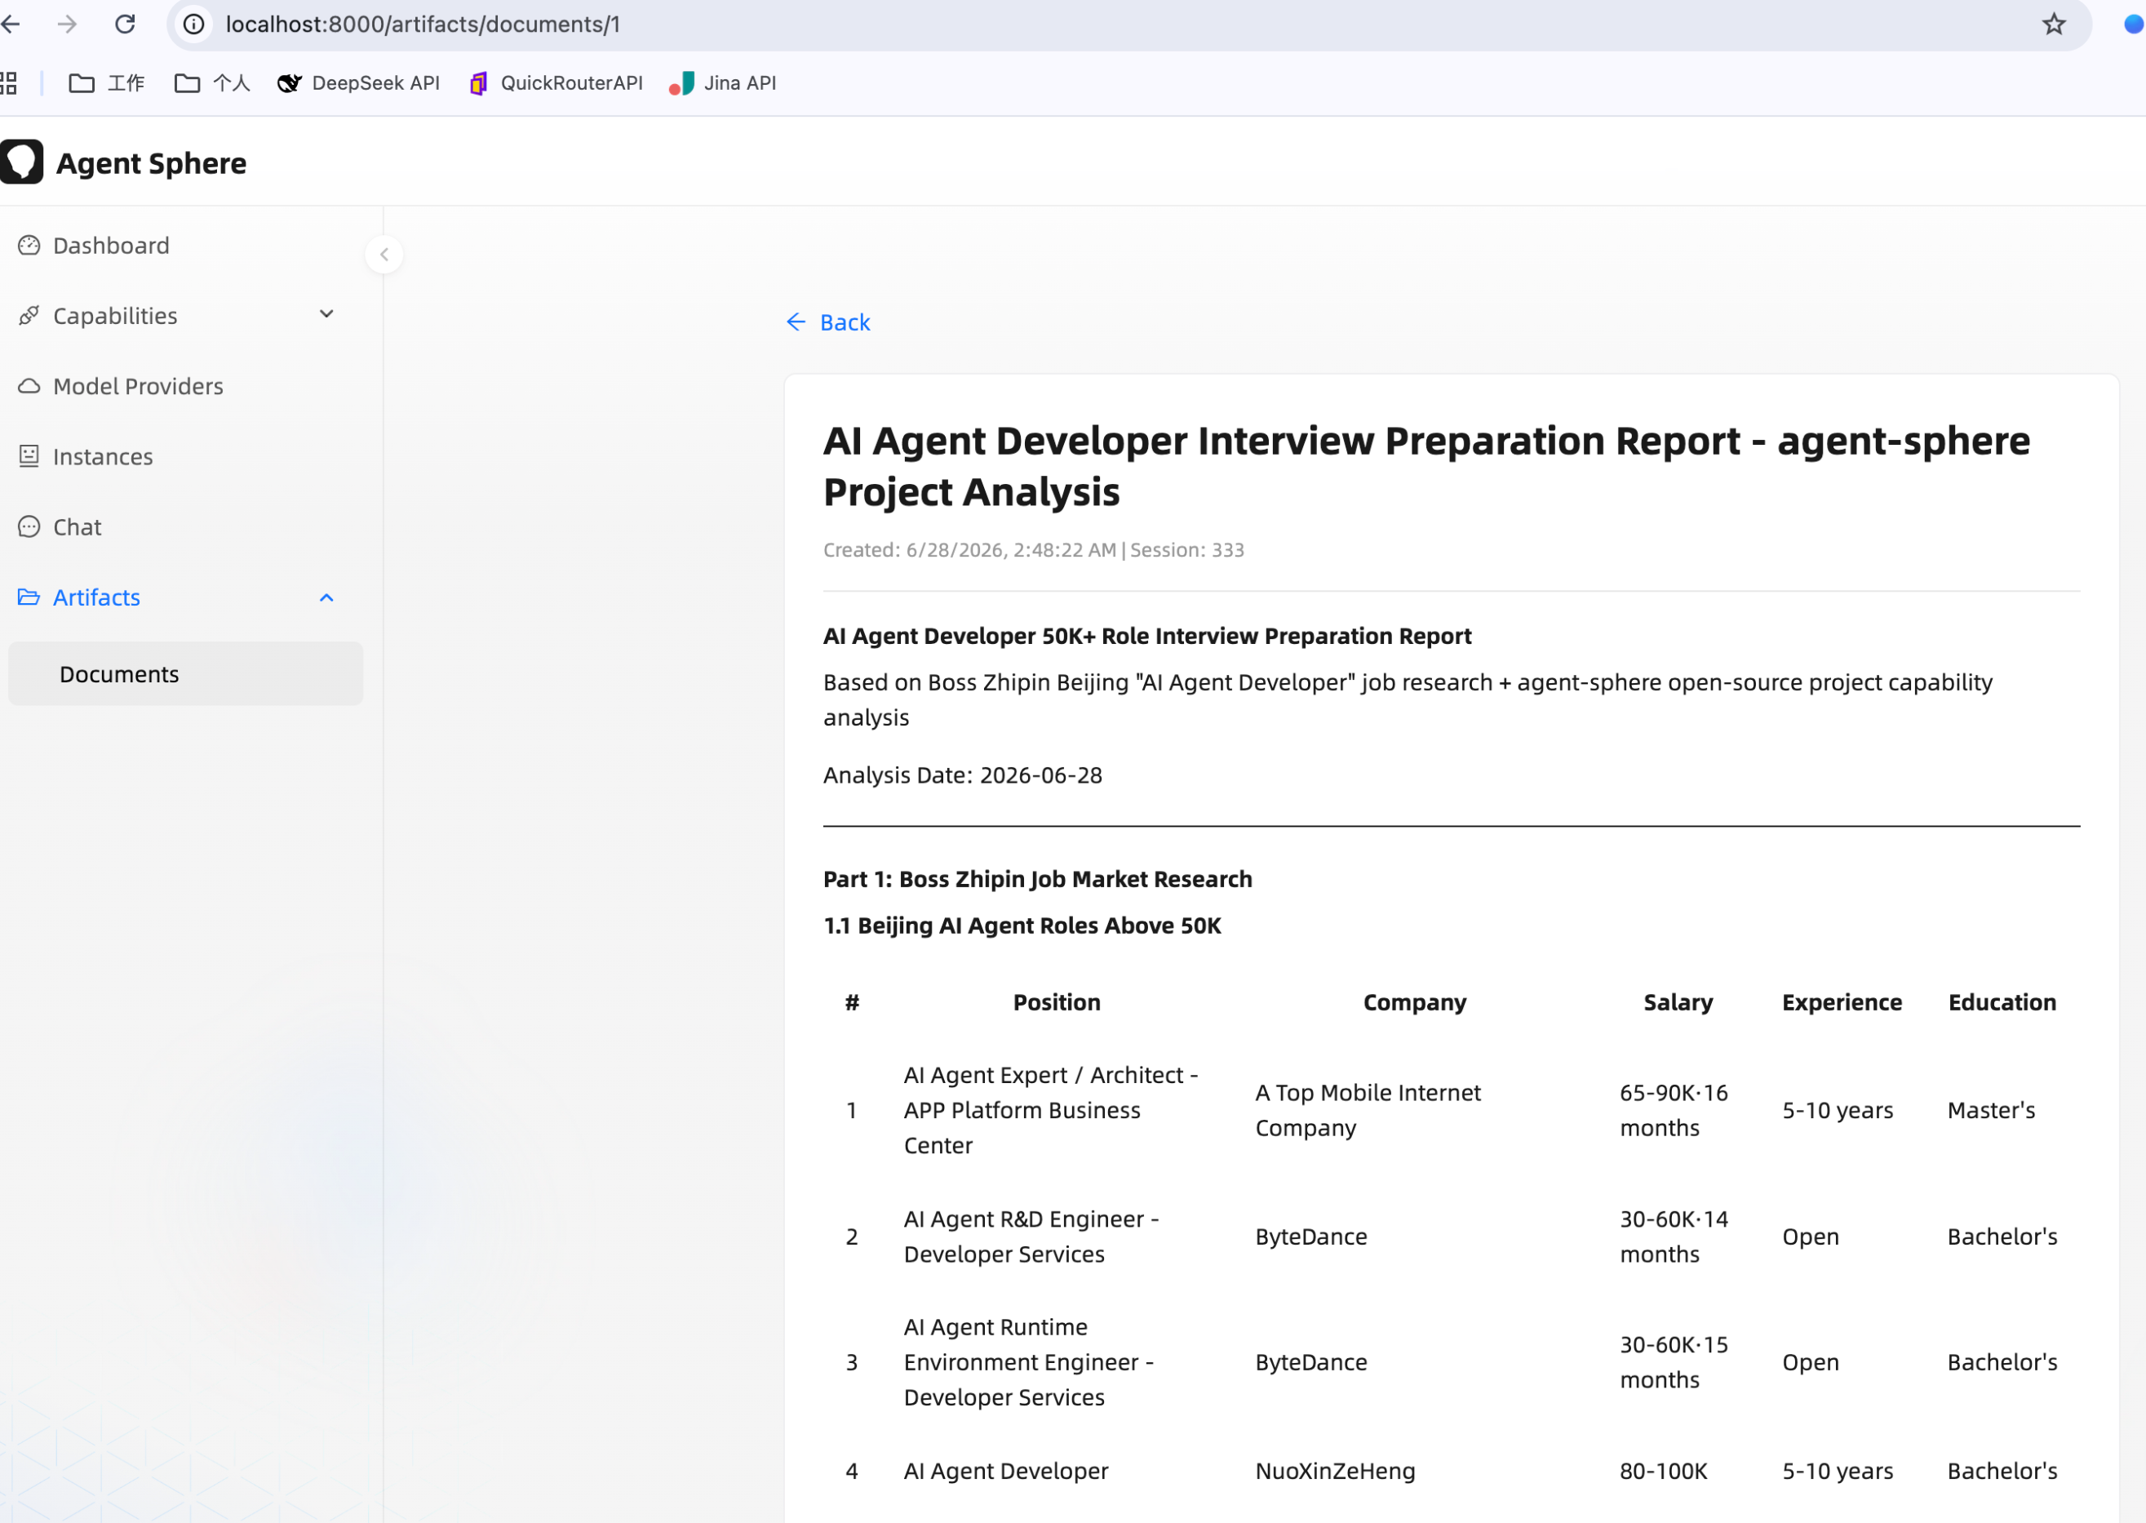Collapse the sidebar with the round arrow button
The image size is (2146, 1523).
(384, 254)
